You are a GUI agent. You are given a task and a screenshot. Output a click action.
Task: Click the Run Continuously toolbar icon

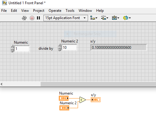(24, 18)
